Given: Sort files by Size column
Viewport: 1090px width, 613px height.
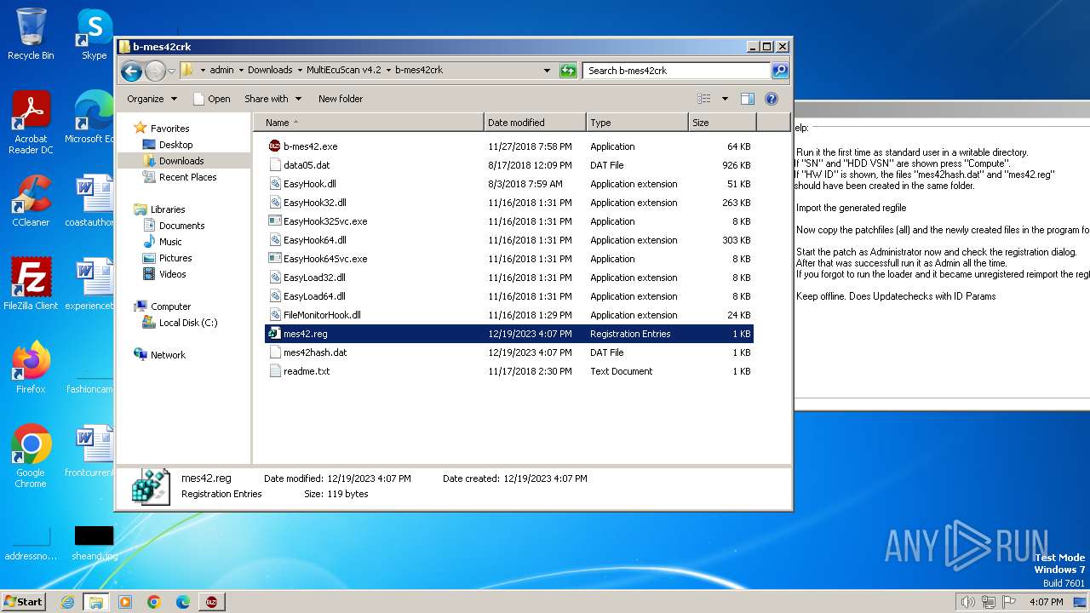Looking at the screenshot, I should [722, 123].
